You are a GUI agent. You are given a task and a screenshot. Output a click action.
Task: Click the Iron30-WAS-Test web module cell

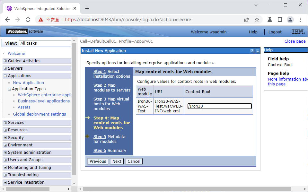[x=145, y=106]
